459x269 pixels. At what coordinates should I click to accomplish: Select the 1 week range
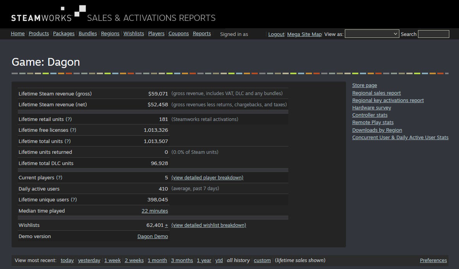coord(112,260)
